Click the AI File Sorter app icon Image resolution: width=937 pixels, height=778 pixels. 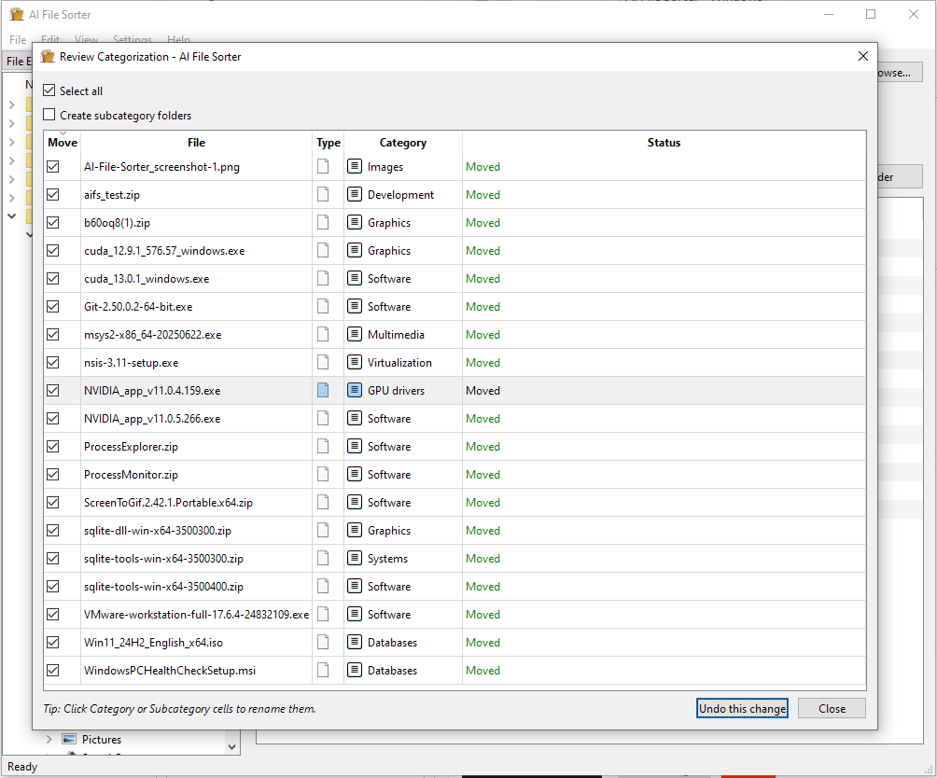click(17, 14)
